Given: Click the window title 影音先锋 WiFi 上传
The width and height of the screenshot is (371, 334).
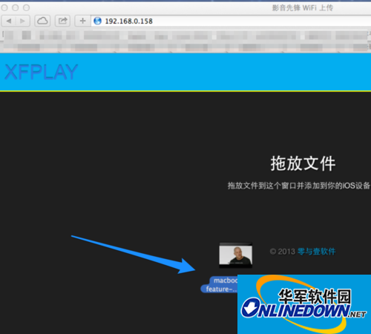Looking at the screenshot, I should click(x=303, y=8).
